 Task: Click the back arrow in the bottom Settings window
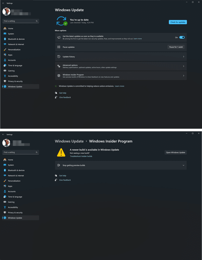point(3,135)
